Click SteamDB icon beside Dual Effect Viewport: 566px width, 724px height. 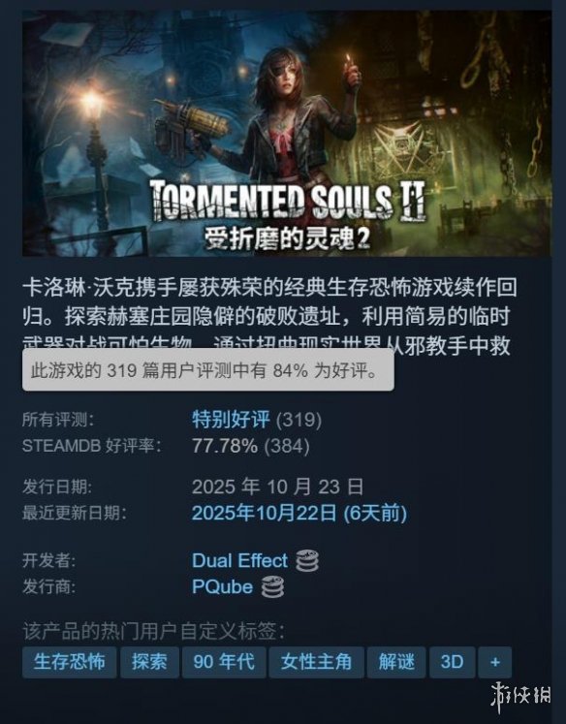pyautogui.click(x=307, y=561)
